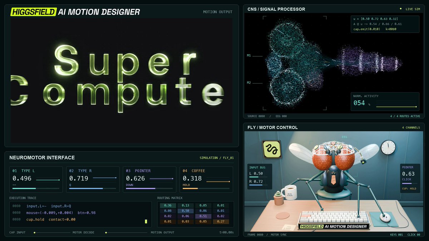429x241 pixels.
Task: Select the 02 TYPE R channel card
Action: click(x=93, y=180)
